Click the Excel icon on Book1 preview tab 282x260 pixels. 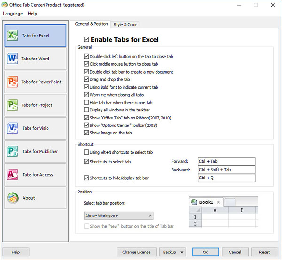click(194, 202)
